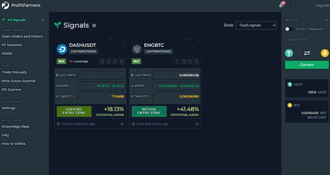330x175 pixels.
Task: Go to PF Statistics
Action: [x=12, y=45]
